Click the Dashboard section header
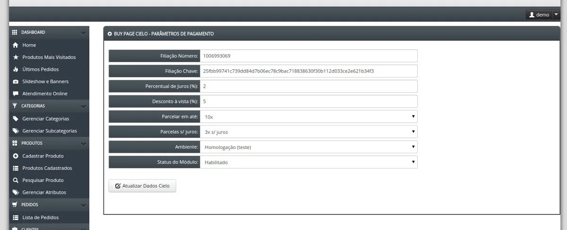 (x=49, y=33)
